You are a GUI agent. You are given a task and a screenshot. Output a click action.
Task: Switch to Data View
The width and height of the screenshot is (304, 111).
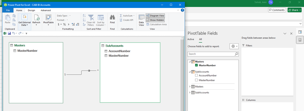coord(141,20)
